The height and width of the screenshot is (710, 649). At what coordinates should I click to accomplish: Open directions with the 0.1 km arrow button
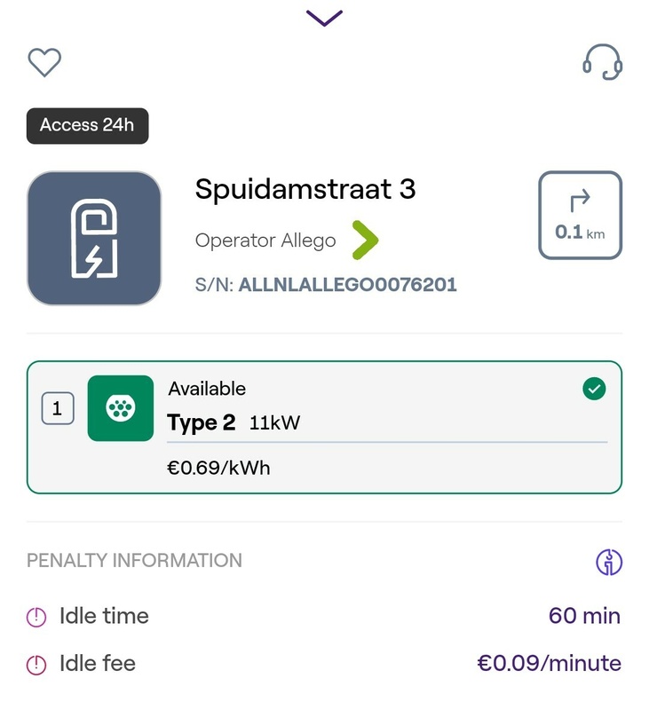tap(580, 216)
